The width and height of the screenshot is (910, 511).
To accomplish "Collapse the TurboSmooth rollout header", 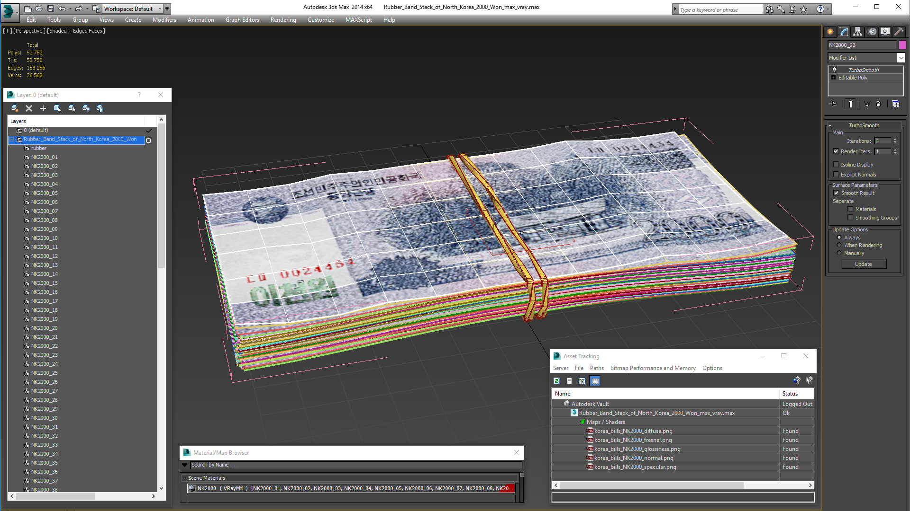I will click(x=864, y=125).
